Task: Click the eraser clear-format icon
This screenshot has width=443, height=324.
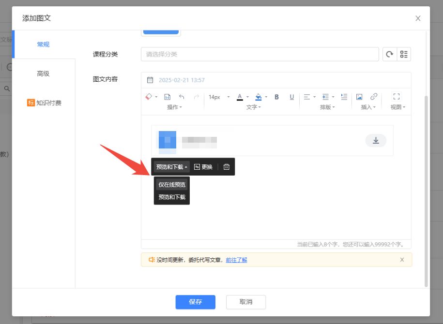Action: [x=149, y=97]
